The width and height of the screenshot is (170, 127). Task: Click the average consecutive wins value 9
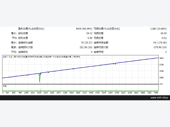pos(92,52)
